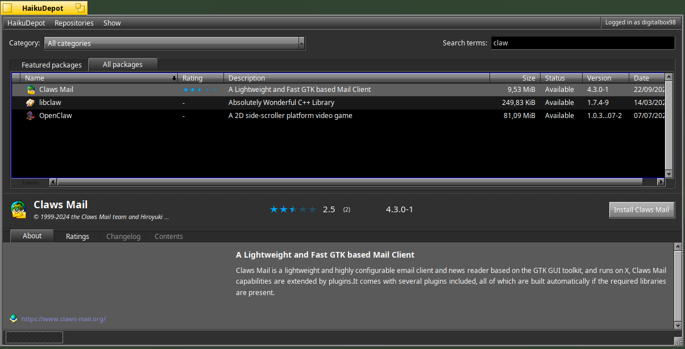Click 'Absolutely Wonderful C++ Library' description

click(281, 103)
